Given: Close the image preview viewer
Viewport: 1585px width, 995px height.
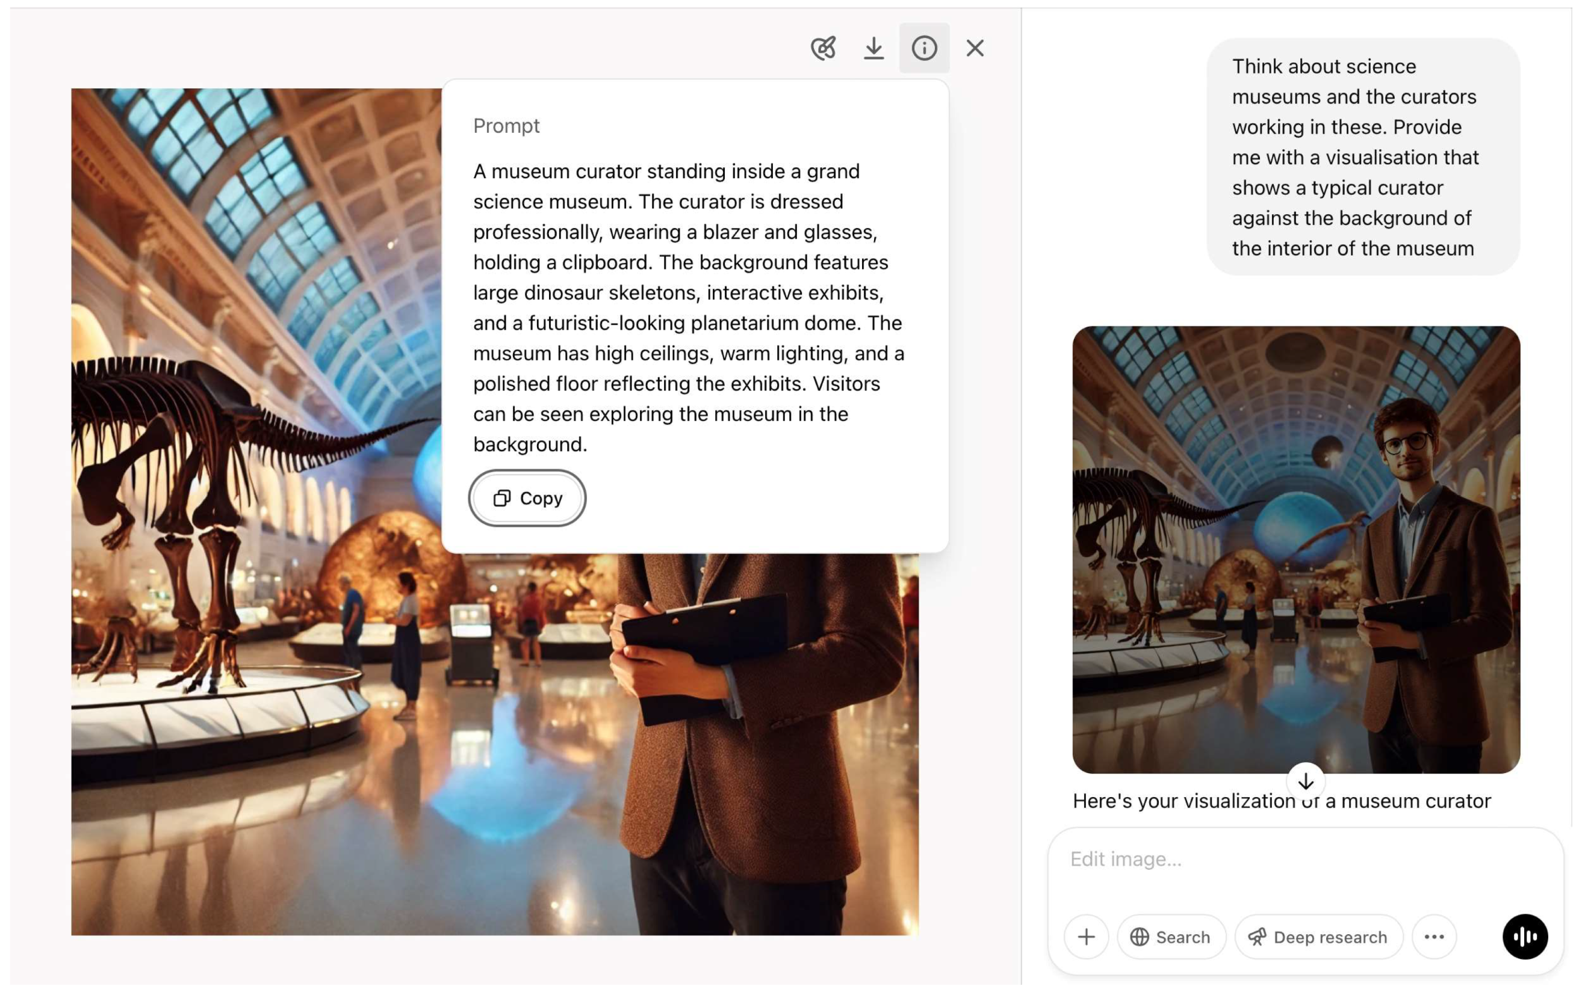Looking at the screenshot, I should (x=975, y=48).
